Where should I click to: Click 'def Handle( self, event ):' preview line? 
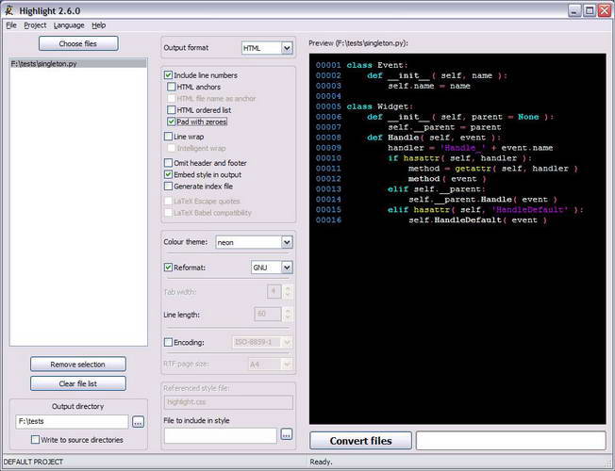(x=434, y=138)
